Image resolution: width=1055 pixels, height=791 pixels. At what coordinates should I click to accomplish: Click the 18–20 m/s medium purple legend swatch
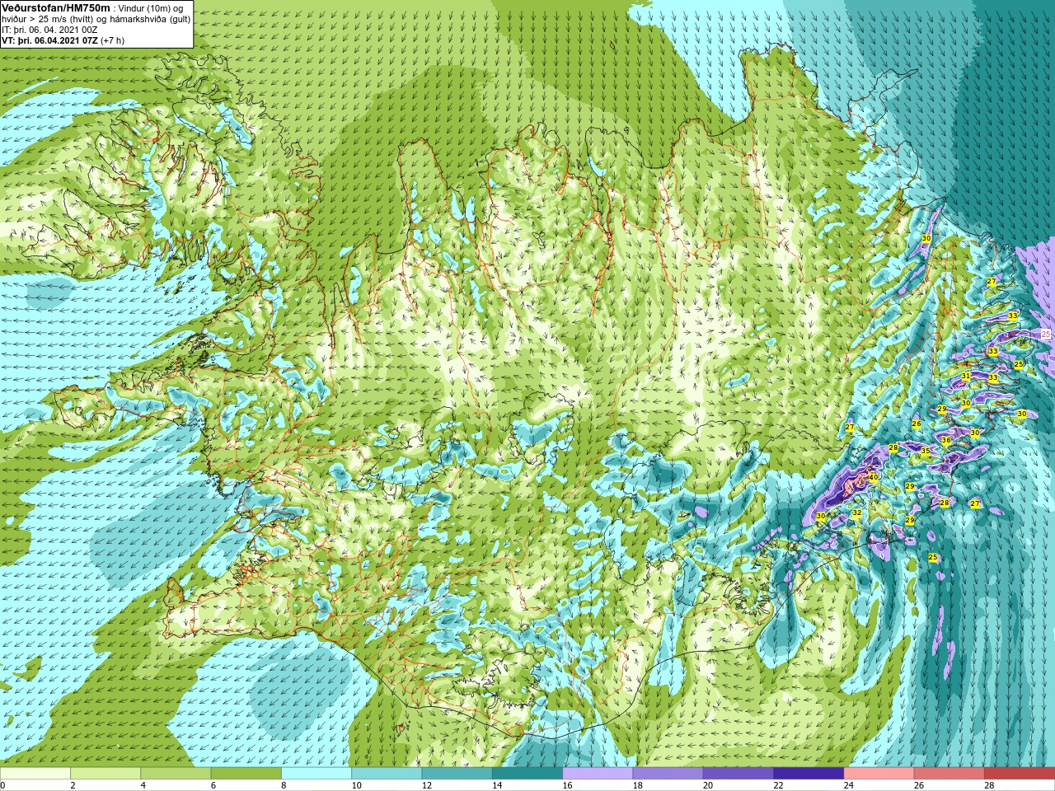point(668,774)
